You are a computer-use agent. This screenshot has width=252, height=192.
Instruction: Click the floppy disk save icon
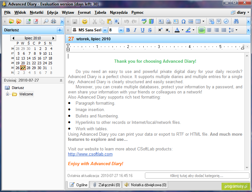coord(75,21)
